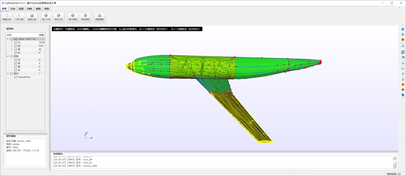Click the '网格维度: 2D' status bar entry

coord(394,174)
